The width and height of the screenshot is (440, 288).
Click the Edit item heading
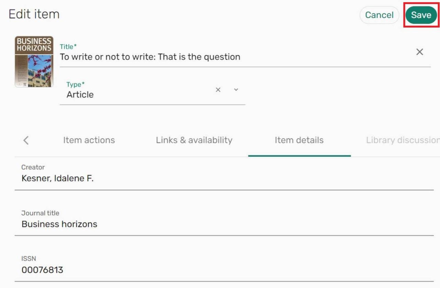[x=34, y=14]
